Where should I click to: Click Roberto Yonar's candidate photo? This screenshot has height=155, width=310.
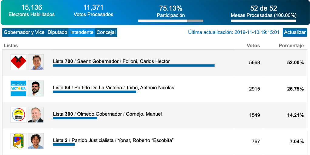(x=35, y=141)
